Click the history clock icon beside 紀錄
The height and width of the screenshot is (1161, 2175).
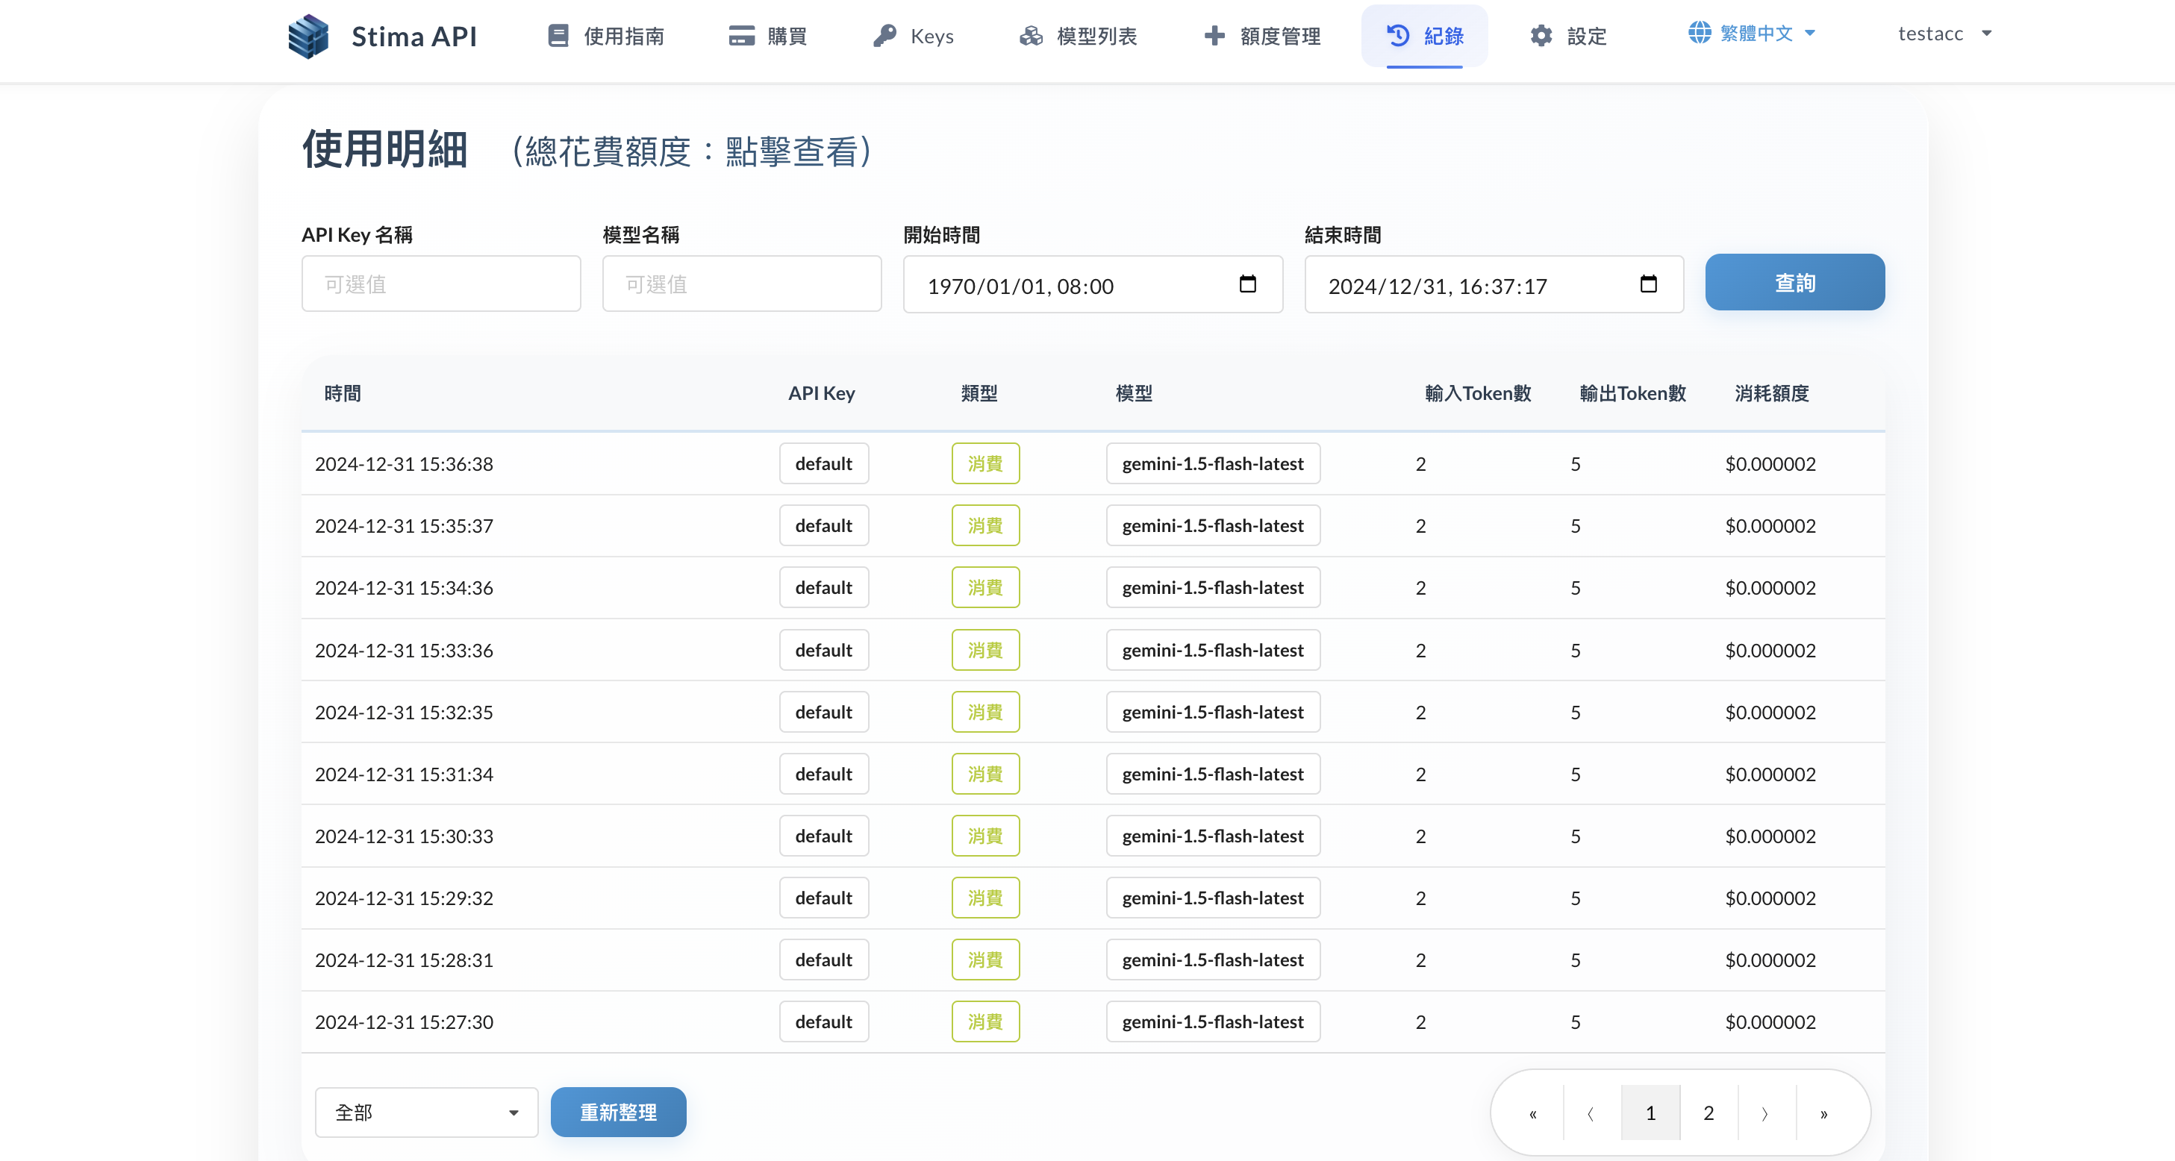pyautogui.click(x=1398, y=34)
